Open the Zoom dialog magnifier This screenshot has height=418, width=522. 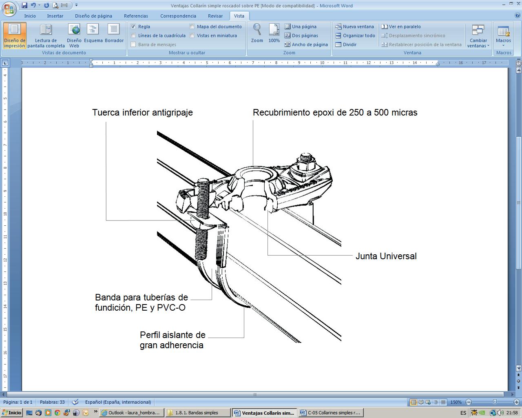pos(257,33)
